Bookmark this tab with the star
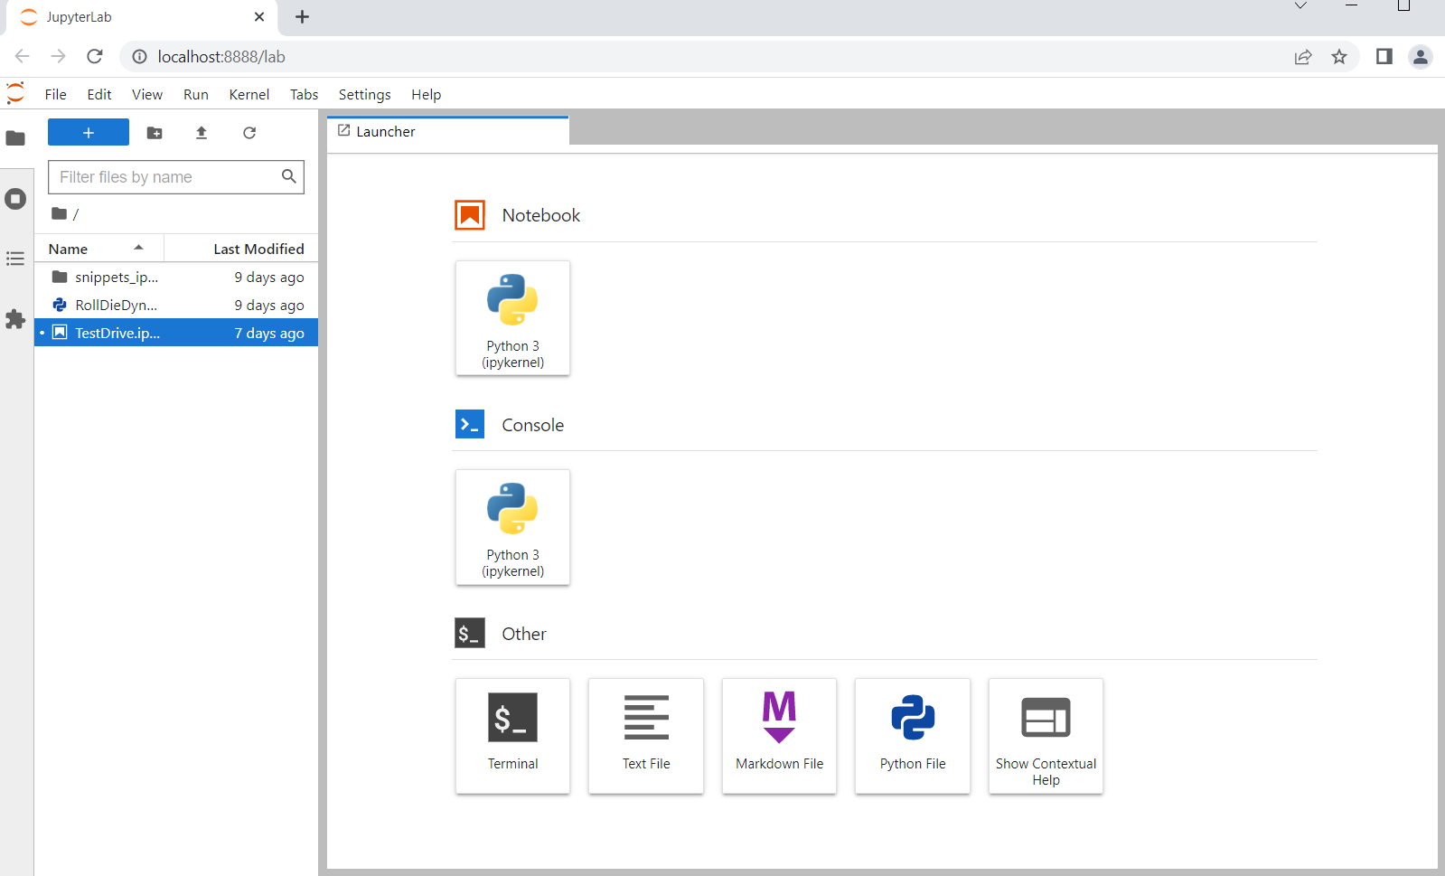 (1339, 57)
